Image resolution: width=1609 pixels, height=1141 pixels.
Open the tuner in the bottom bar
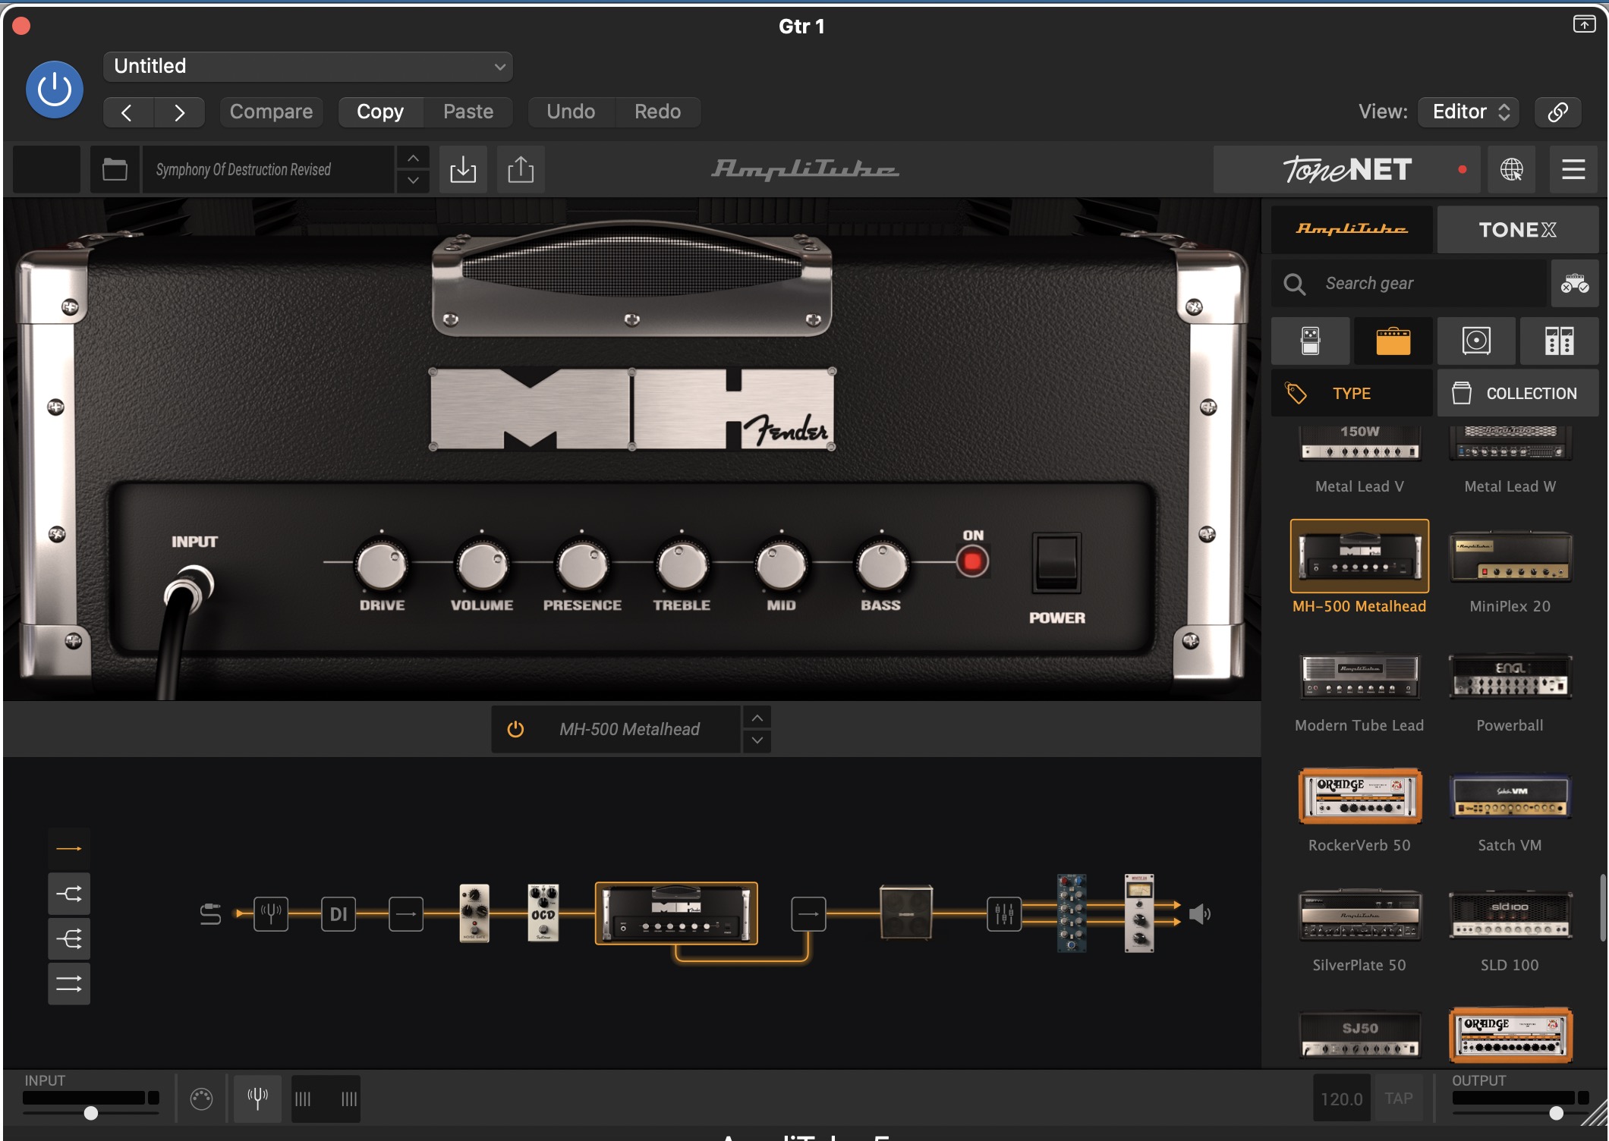(x=257, y=1098)
